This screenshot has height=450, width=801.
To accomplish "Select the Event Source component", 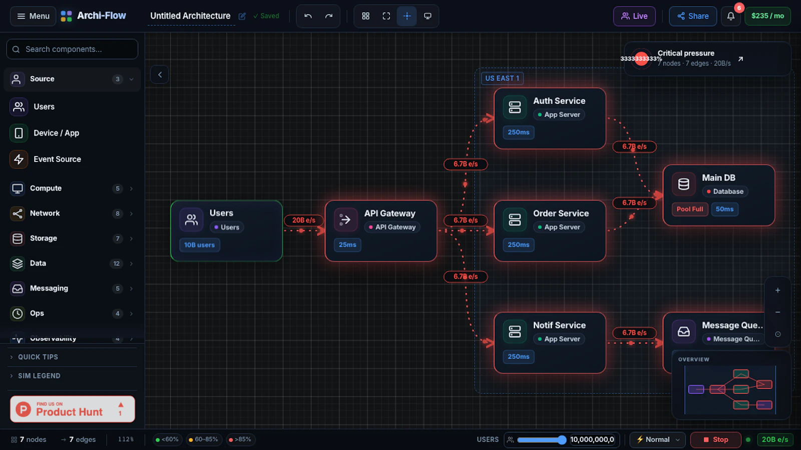I will (72, 159).
